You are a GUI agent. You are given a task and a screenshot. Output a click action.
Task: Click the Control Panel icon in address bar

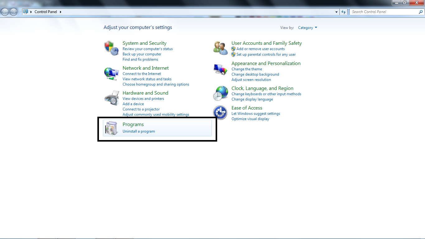[x=26, y=12]
